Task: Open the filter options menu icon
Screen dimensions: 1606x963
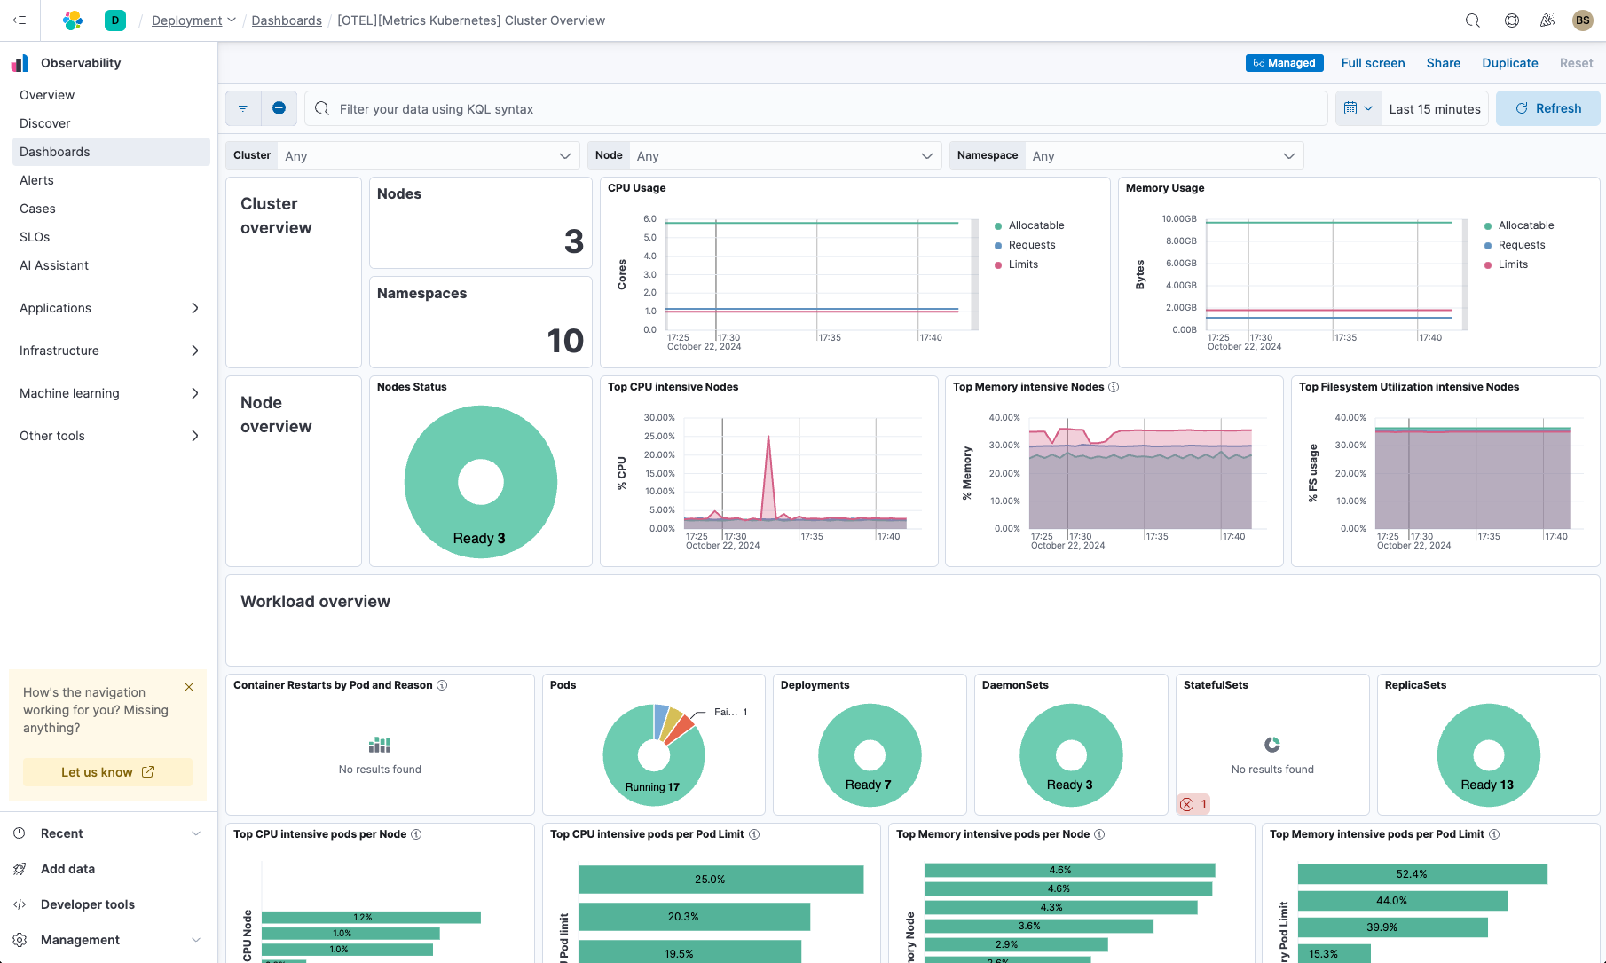Action: pyautogui.click(x=243, y=108)
